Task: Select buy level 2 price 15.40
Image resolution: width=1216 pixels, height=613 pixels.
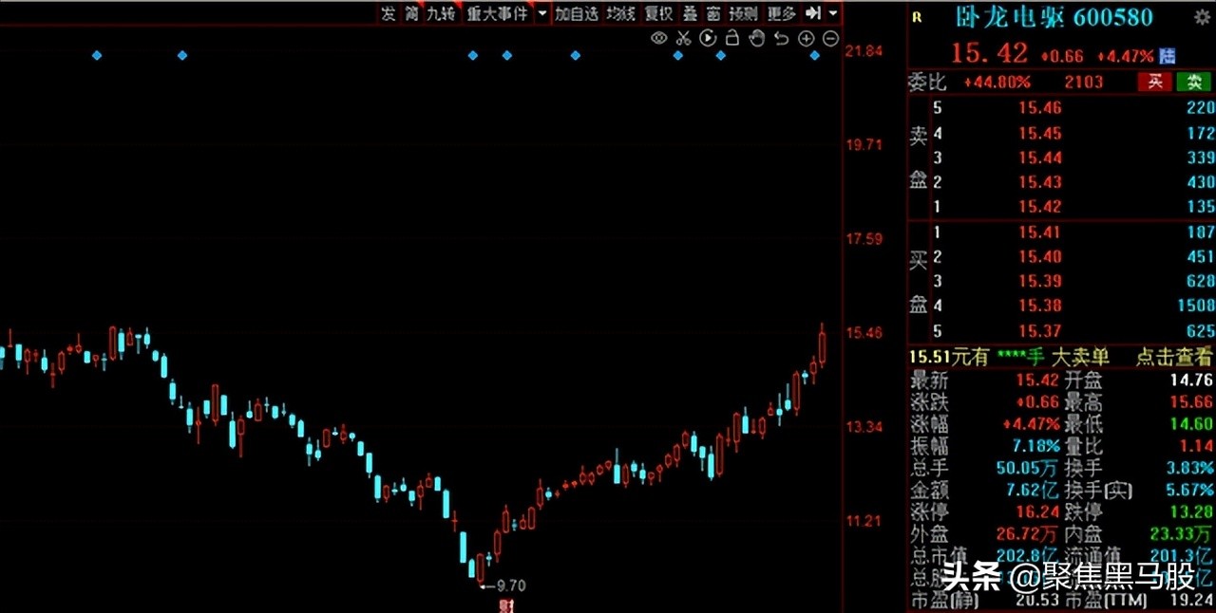Action: [x=1039, y=256]
